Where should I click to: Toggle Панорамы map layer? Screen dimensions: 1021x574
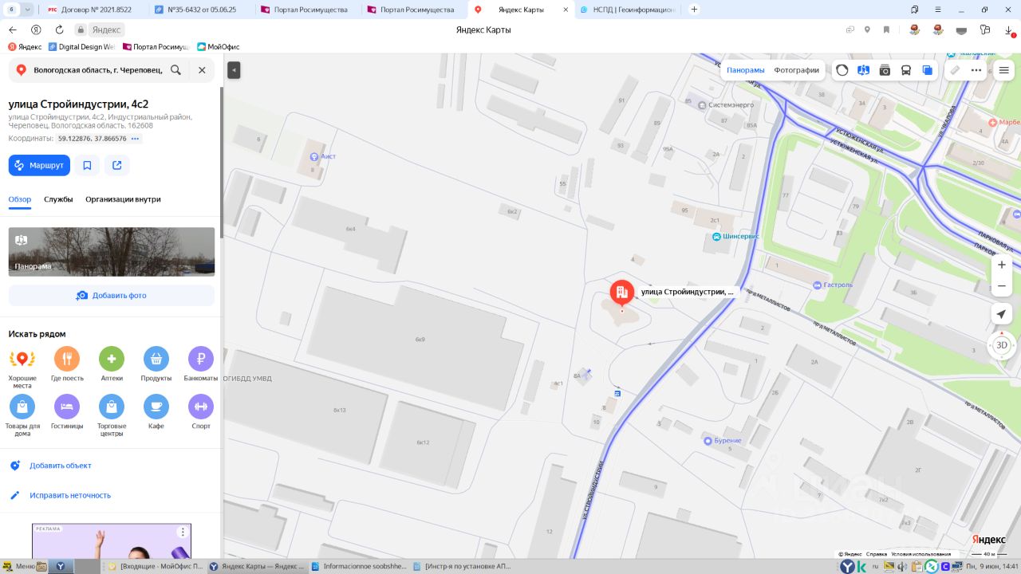(746, 70)
